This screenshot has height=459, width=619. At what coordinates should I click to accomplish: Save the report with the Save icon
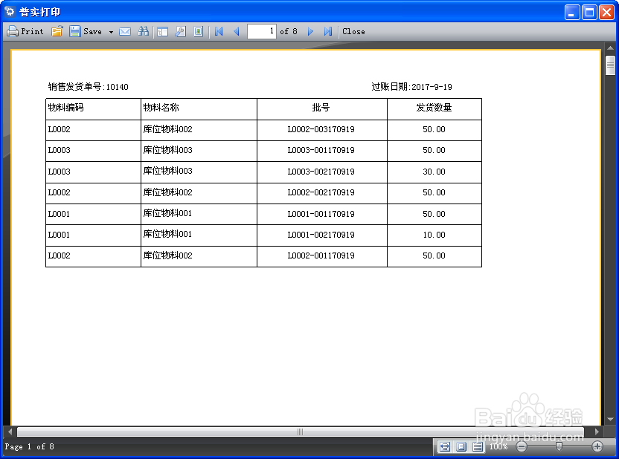75,31
